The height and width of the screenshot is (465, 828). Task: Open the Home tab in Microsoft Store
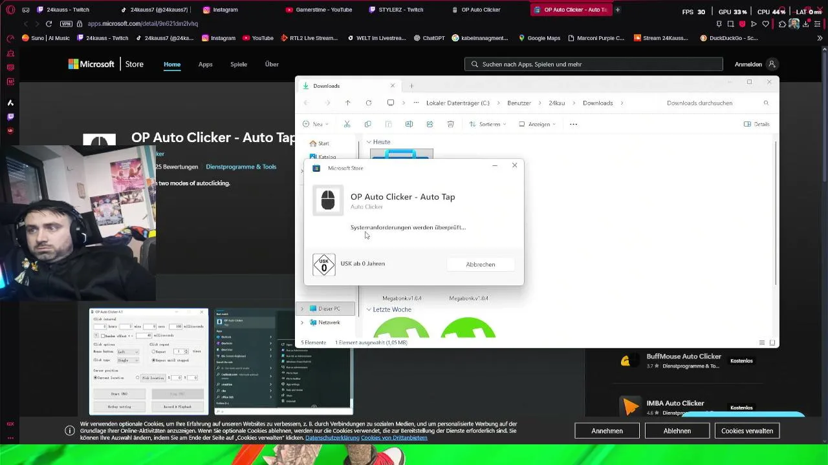pyautogui.click(x=172, y=64)
